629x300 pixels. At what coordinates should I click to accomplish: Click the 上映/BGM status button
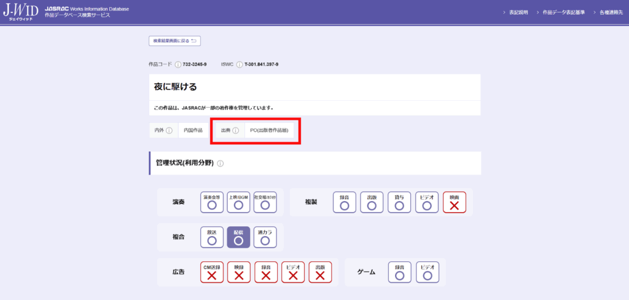238,202
